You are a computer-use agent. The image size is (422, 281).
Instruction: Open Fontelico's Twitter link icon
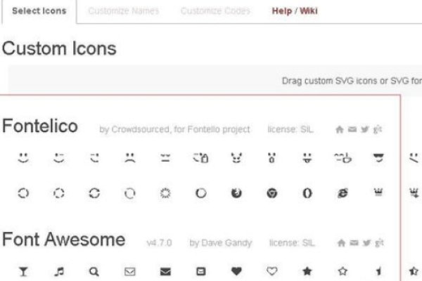coord(365,130)
